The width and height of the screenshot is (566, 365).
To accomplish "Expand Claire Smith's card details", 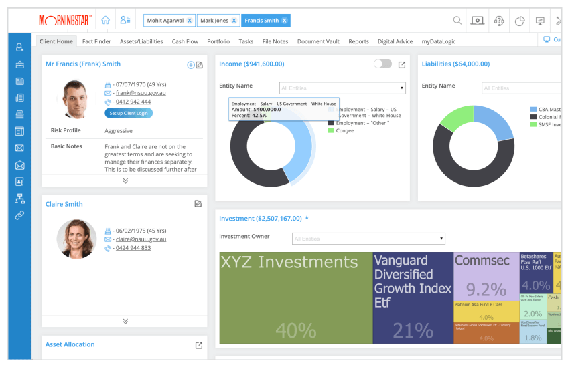I will tap(125, 321).
